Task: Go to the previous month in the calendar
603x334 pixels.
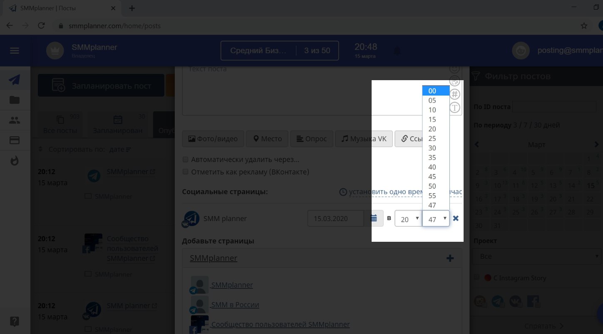Action: point(477,145)
